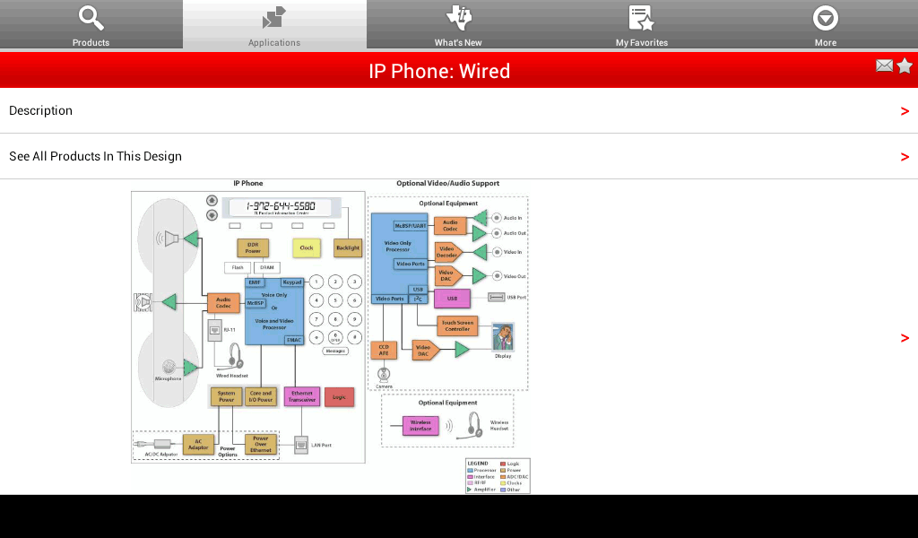Open the Products search tab icon

click(91, 19)
